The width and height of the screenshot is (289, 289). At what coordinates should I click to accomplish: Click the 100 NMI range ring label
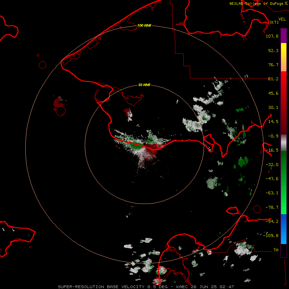pos(144,25)
